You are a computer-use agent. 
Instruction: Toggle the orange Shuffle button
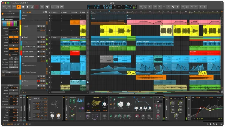tap(14, 49)
